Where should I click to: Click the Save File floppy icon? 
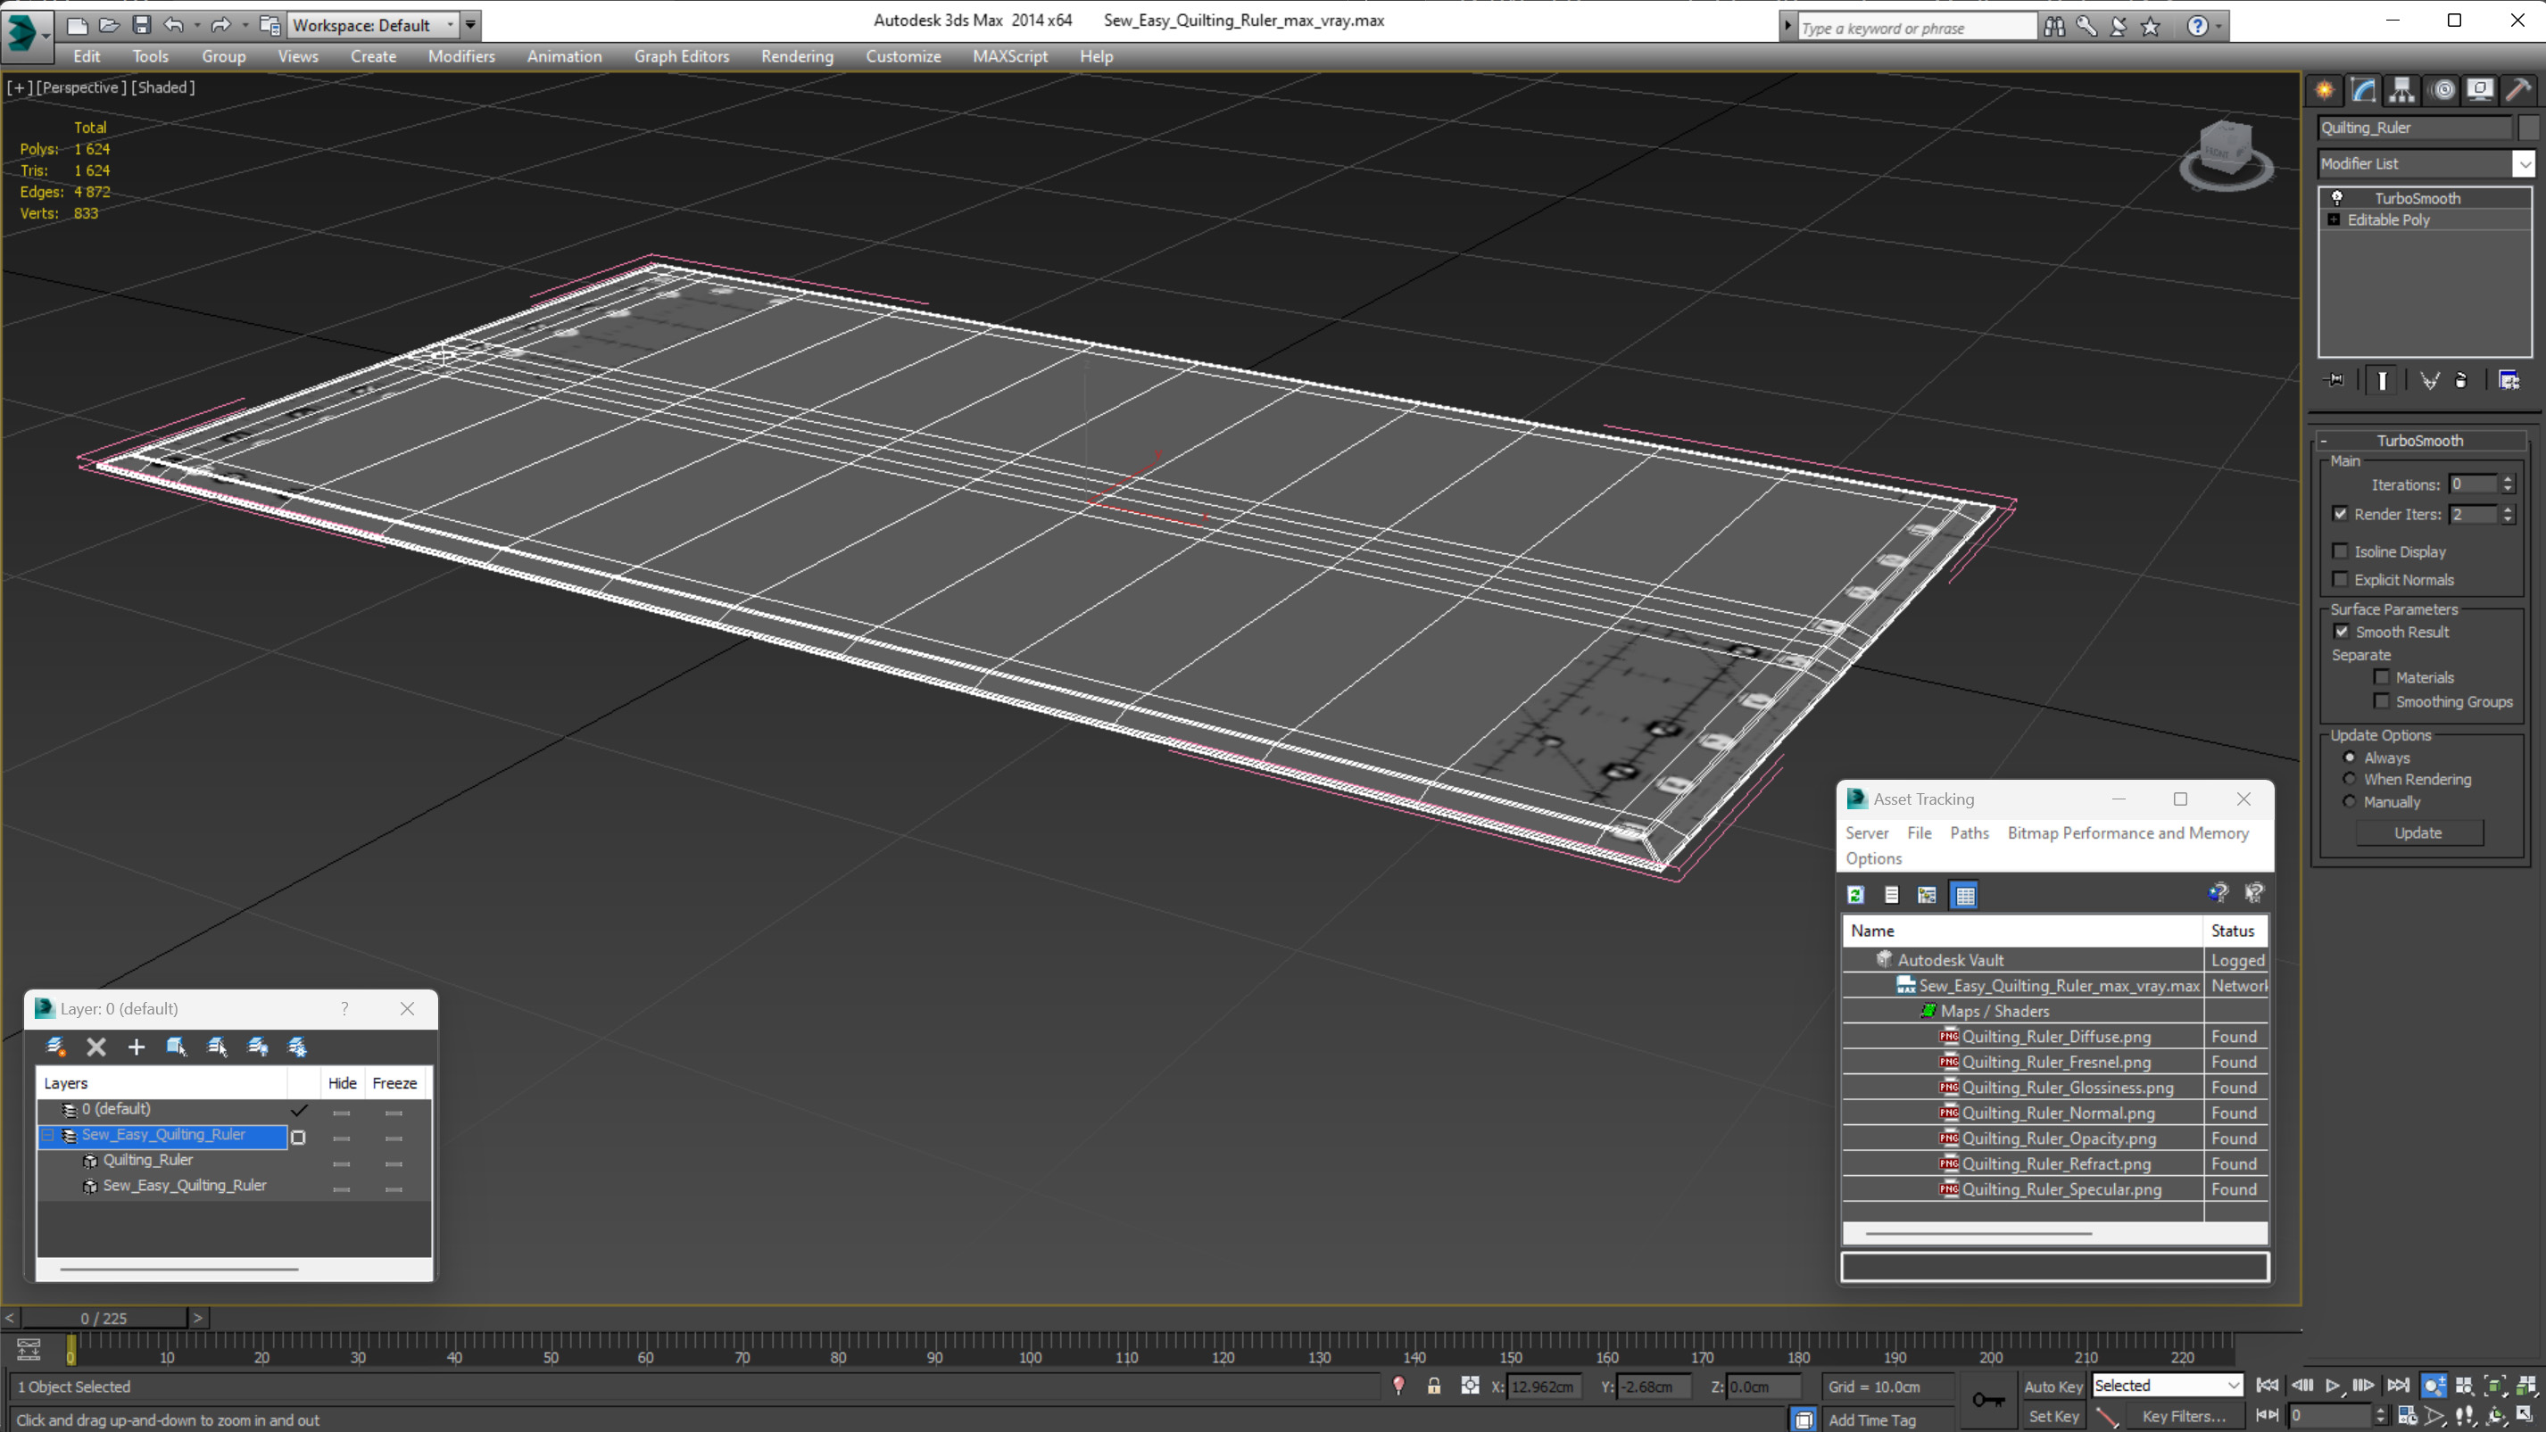[141, 25]
